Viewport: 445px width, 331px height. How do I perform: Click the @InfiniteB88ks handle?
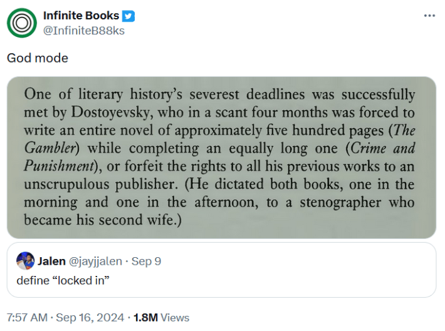click(x=84, y=30)
